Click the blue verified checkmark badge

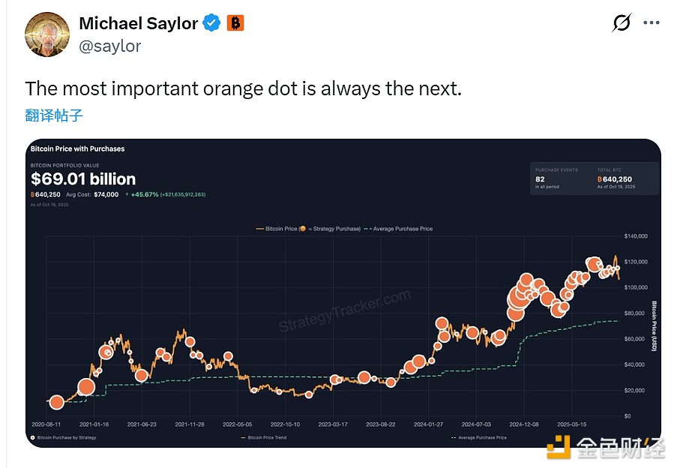coord(212,23)
